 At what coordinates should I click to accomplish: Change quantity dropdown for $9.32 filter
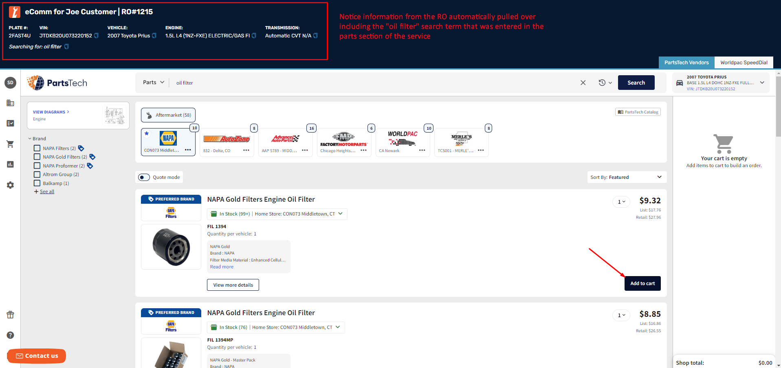621,202
